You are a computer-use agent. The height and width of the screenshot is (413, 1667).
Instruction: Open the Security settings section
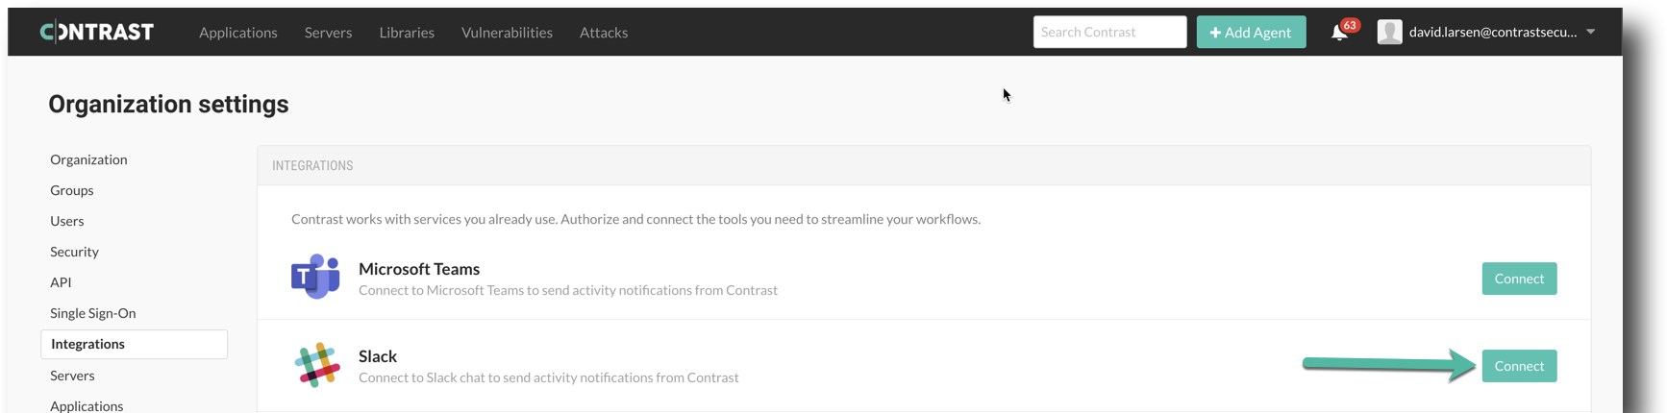click(74, 252)
